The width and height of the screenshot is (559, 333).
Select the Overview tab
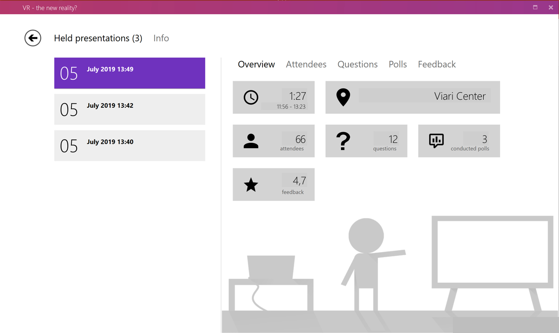click(x=256, y=64)
